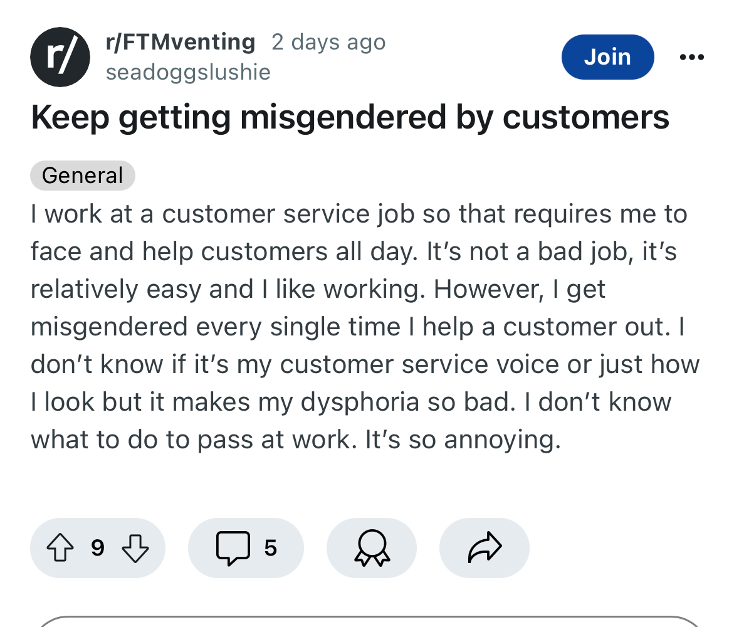739x627 pixels.
Task: Upvote the post with the up arrow
Action: pos(60,547)
